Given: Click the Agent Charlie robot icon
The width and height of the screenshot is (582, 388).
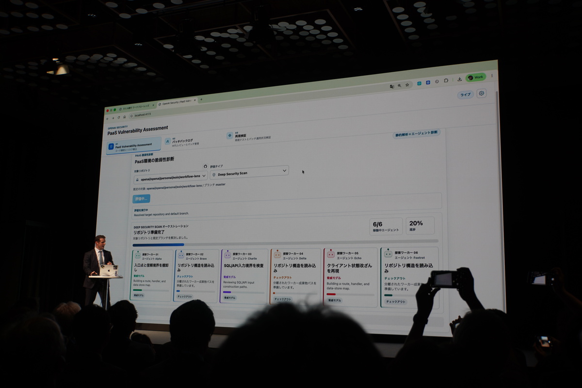Looking at the screenshot, I should tap(227, 255).
